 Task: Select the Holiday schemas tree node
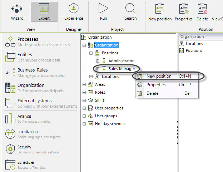110,124
